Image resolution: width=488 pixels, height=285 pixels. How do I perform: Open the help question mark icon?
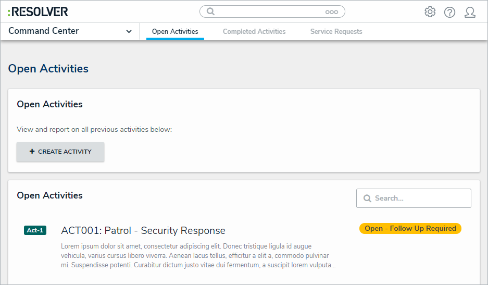pos(449,12)
